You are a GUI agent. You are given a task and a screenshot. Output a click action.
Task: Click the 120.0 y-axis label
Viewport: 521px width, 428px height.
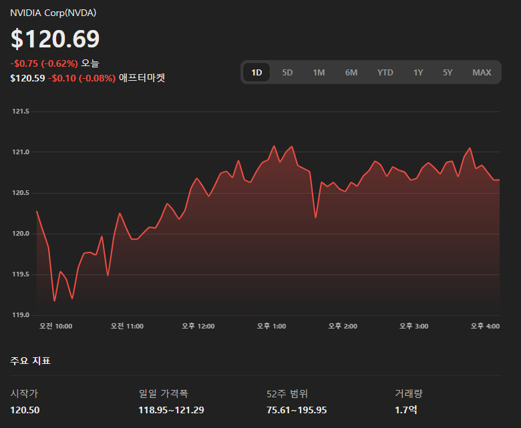pos(21,234)
